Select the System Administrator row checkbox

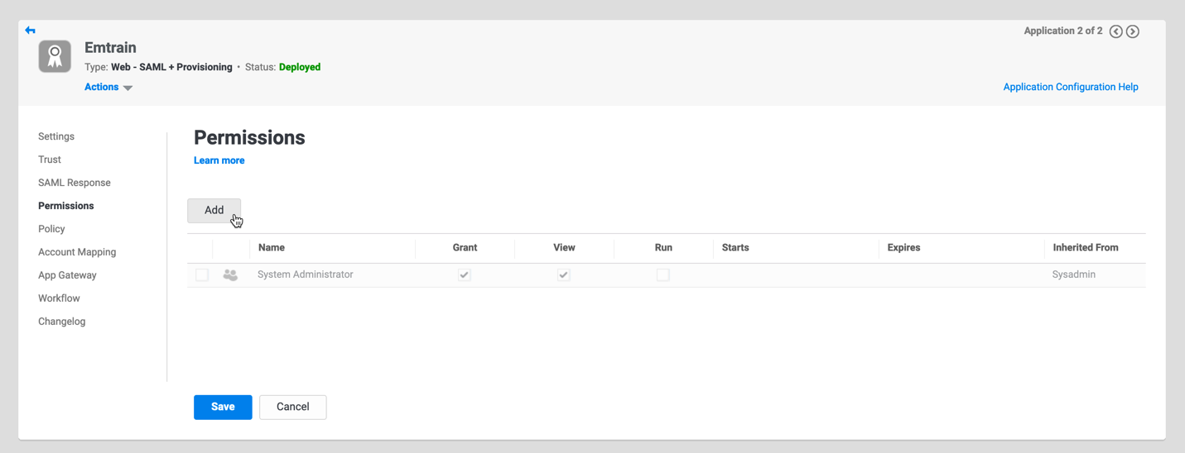pyautogui.click(x=202, y=275)
